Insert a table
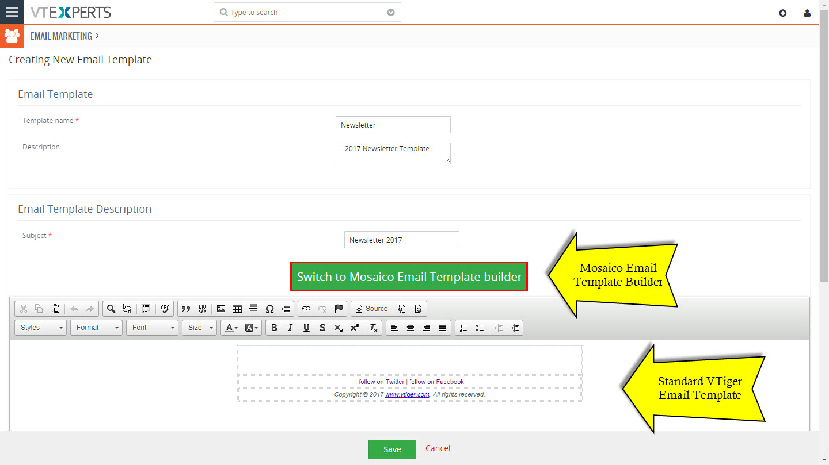This screenshot has width=829, height=465. click(237, 309)
